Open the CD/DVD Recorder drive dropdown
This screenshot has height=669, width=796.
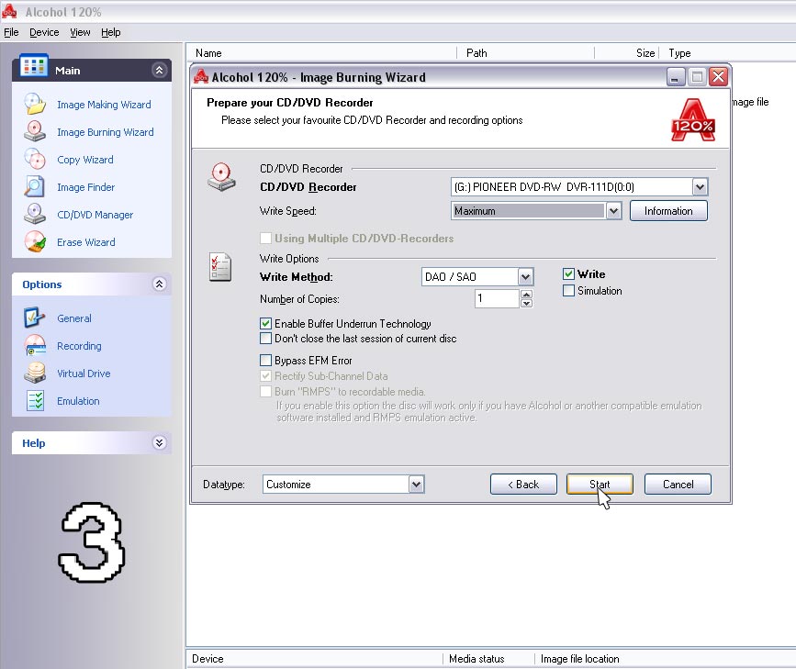(x=700, y=187)
